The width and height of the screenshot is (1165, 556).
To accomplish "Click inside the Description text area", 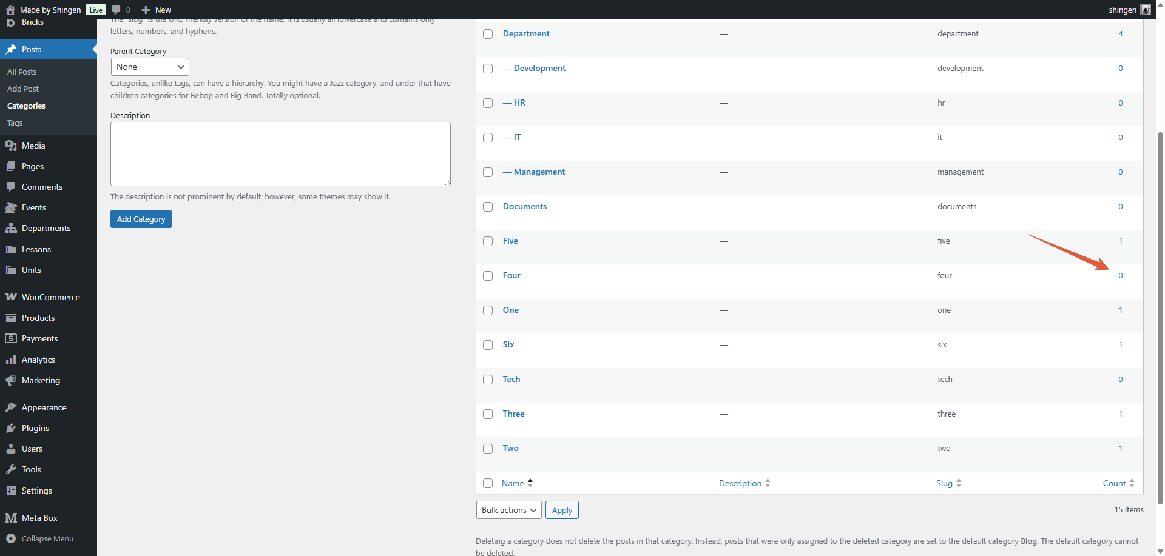I will [280, 154].
